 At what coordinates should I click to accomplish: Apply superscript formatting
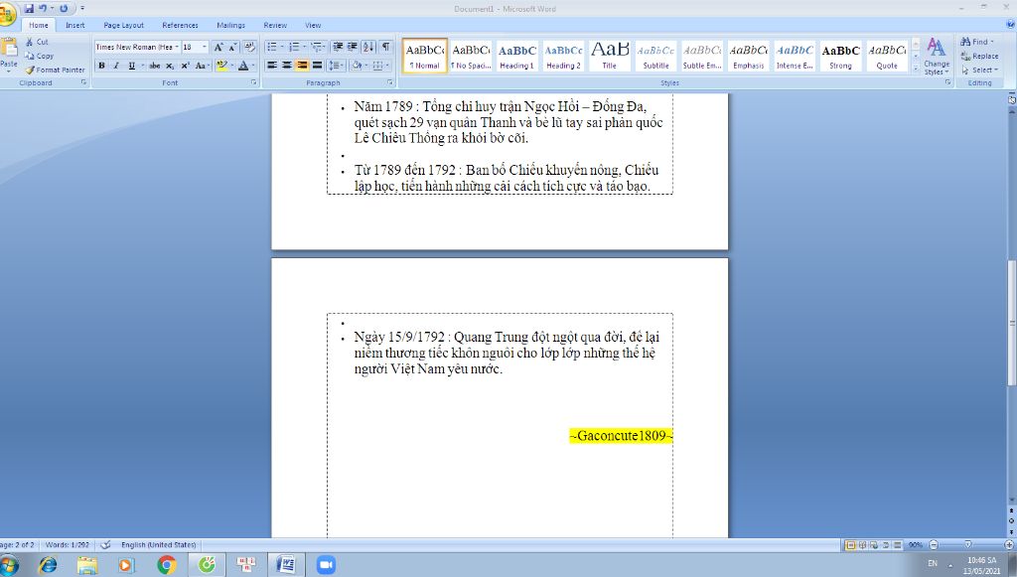tap(185, 66)
